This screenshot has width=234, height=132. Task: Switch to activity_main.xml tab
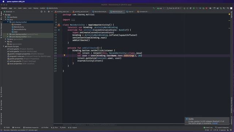click(x=63, y=12)
